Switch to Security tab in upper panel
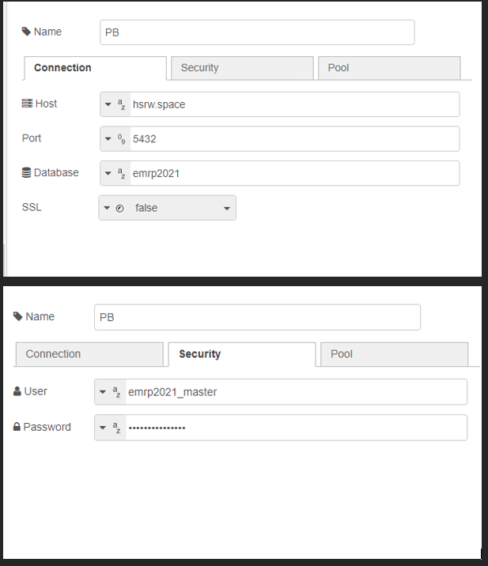This screenshot has width=488, height=566. coord(241,68)
